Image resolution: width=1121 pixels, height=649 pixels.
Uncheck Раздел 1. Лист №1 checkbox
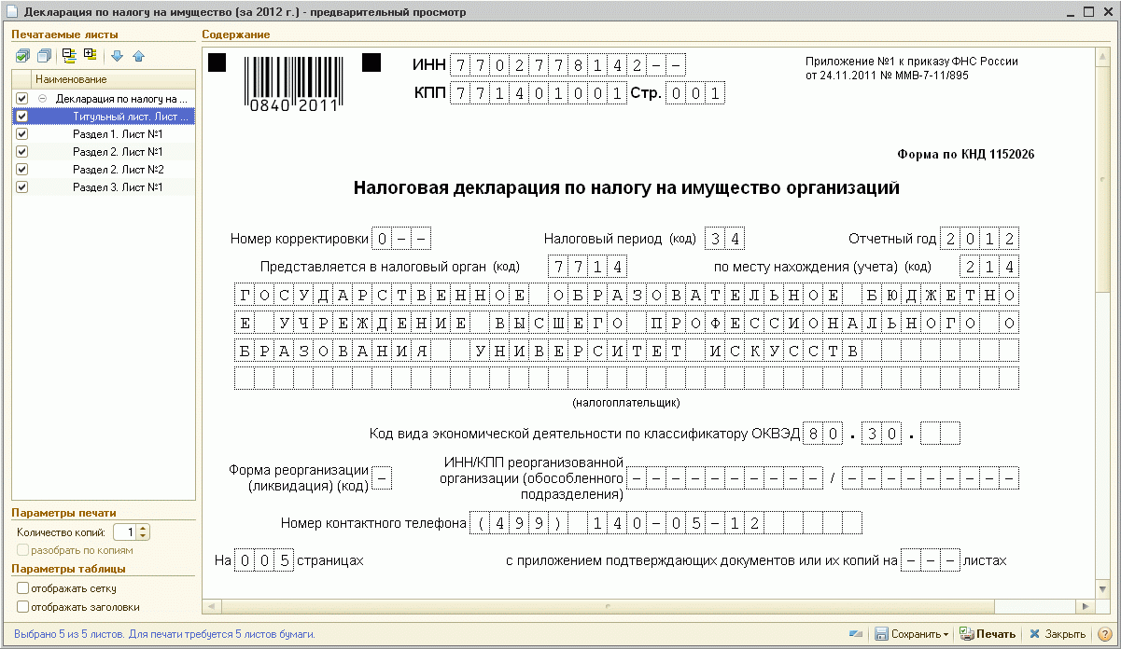click(22, 134)
